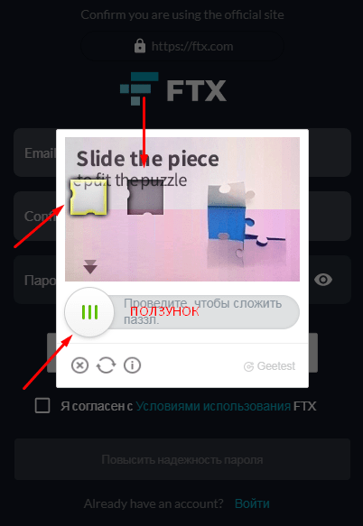Image resolution: width=363 pixels, height=526 pixels.
Task: Open the Условиями использования link
Action: point(213,406)
